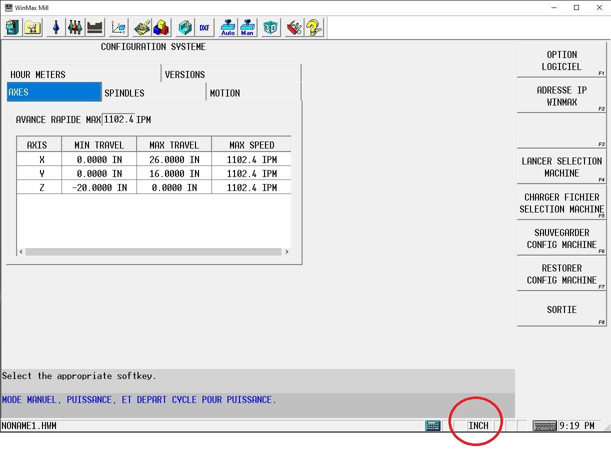
Task: Open the SPINDLES tab
Action: click(154, 92)
